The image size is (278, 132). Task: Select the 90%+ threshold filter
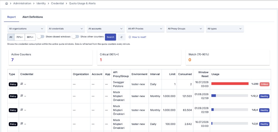tap(30, 37)
